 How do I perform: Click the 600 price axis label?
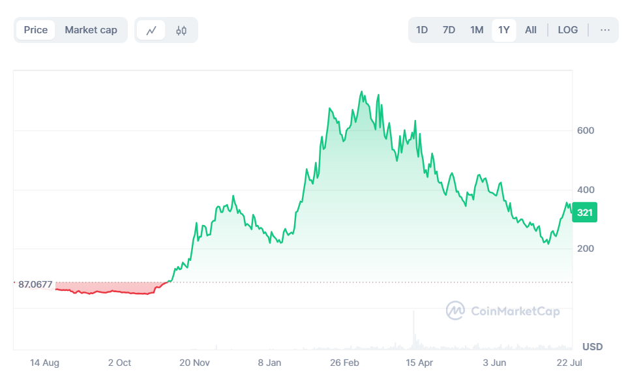point(585,130)
